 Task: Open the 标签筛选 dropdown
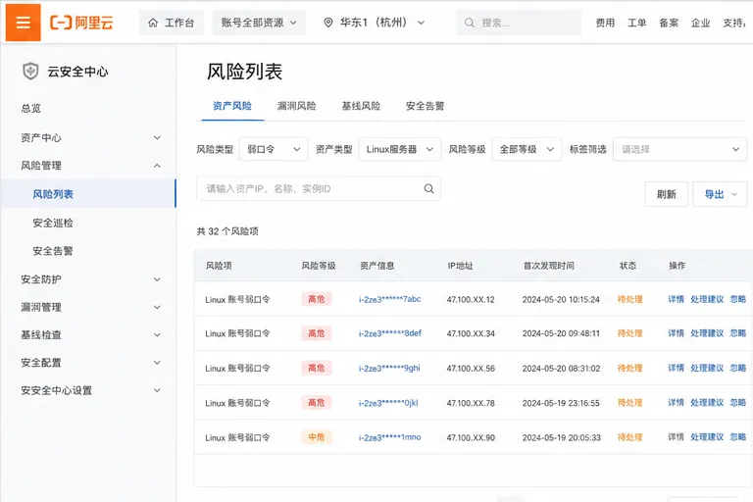pos(679,149)
